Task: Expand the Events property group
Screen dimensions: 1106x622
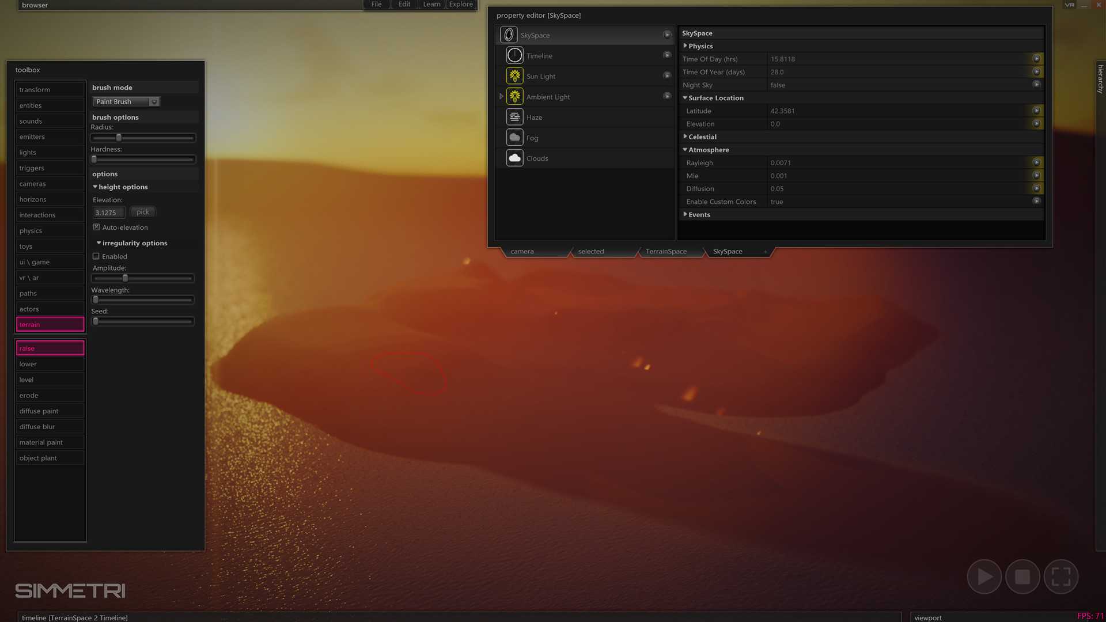Action: pos(685,214)
